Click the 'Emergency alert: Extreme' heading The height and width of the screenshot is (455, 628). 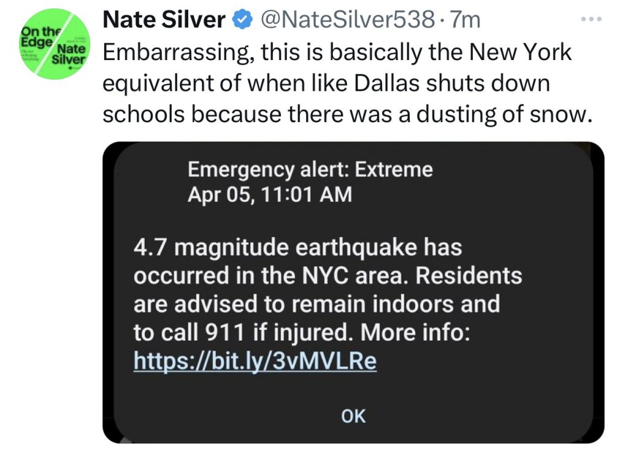(x=310, y=169)
